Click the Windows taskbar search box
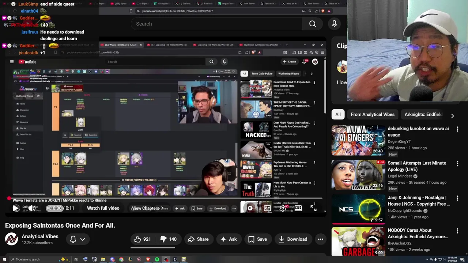This screenshot has width=468, height=263. (40, 259)
